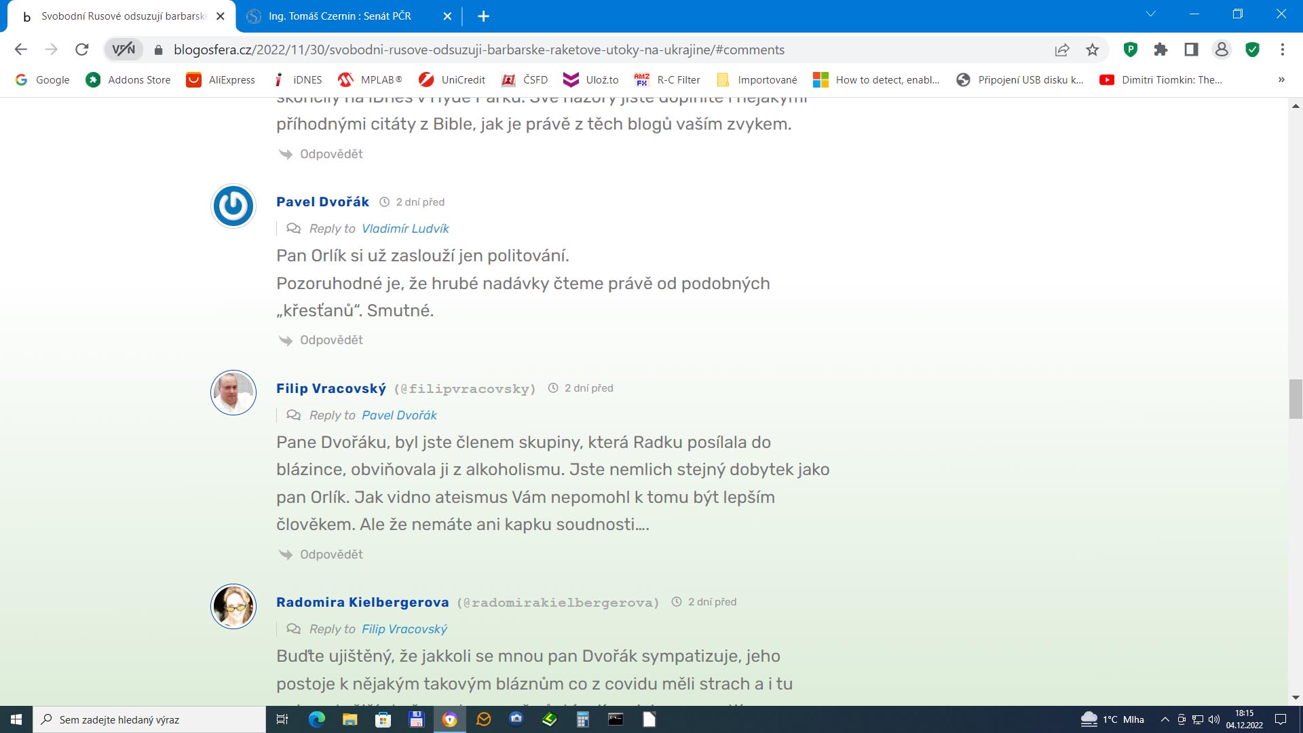Expand the hidden bookmarks chevron
Viewport: 1303px width, 733px height.
(x=1281, y=79)
